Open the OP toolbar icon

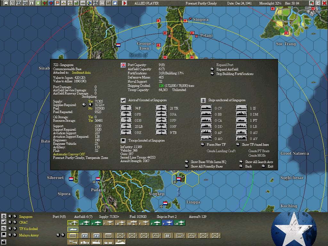pyautogui.click(x=102, y=3)
